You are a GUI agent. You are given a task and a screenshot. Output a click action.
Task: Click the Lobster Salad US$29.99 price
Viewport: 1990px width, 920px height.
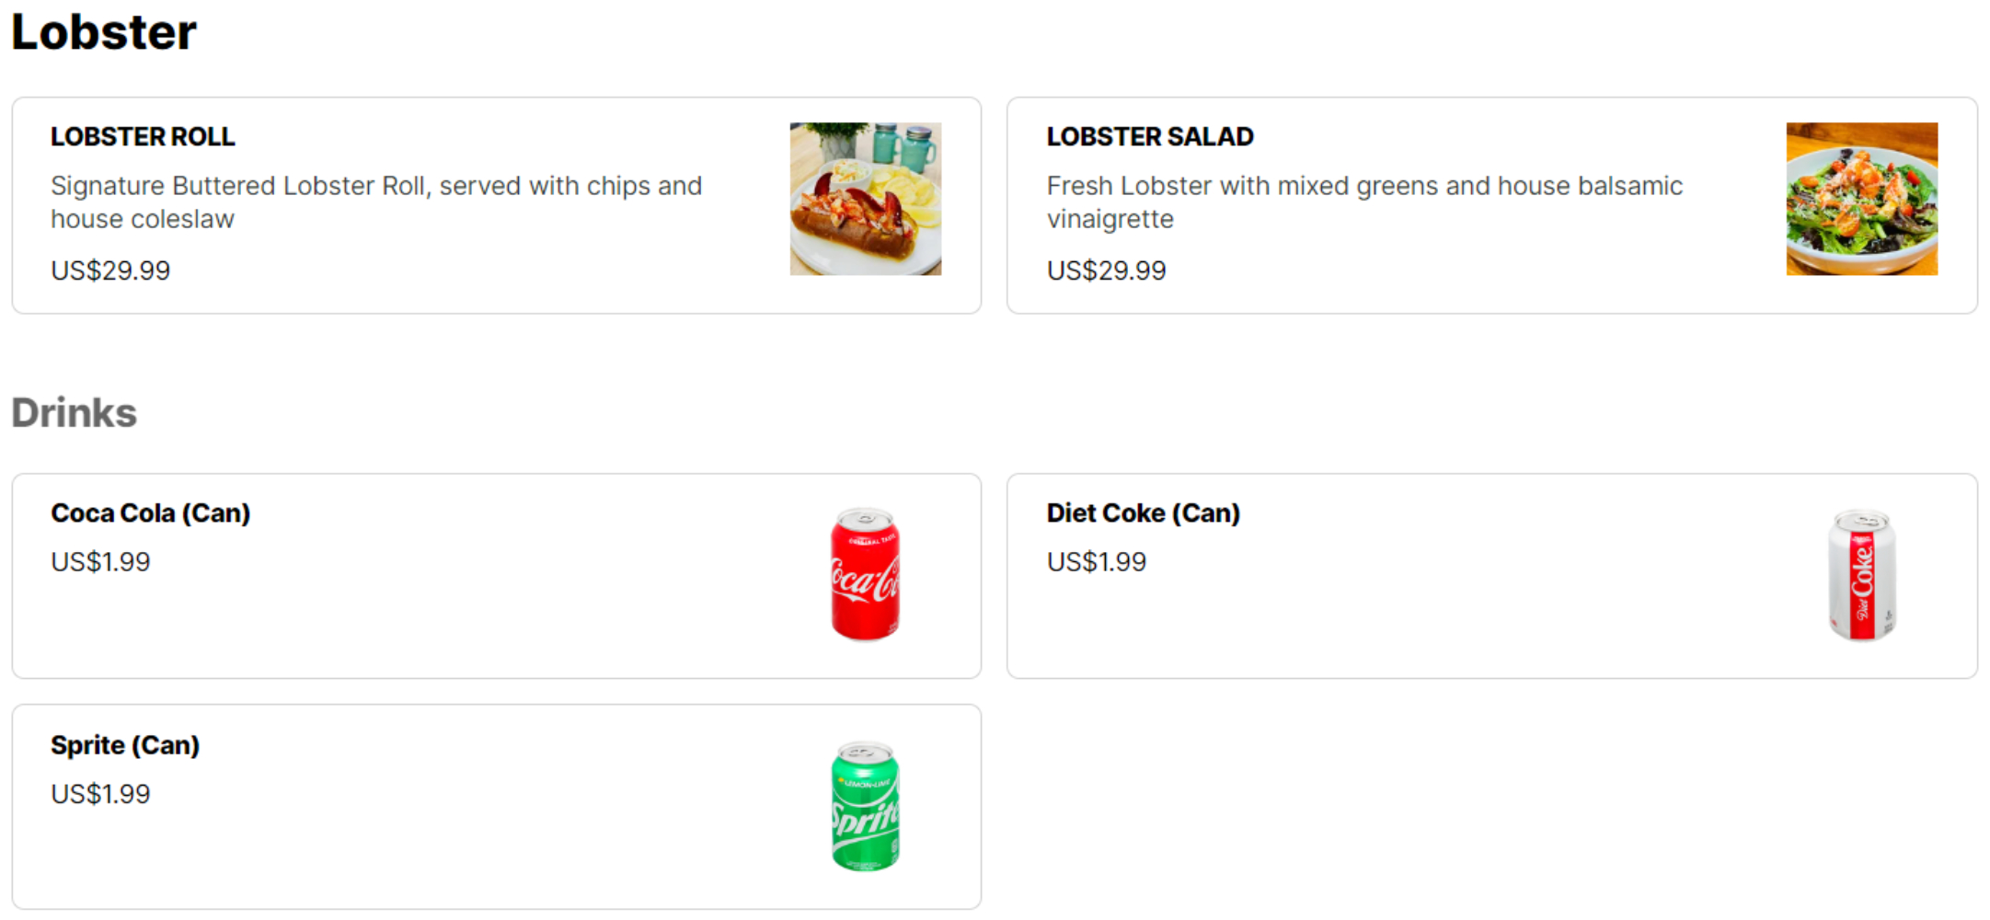point(1106,270)
